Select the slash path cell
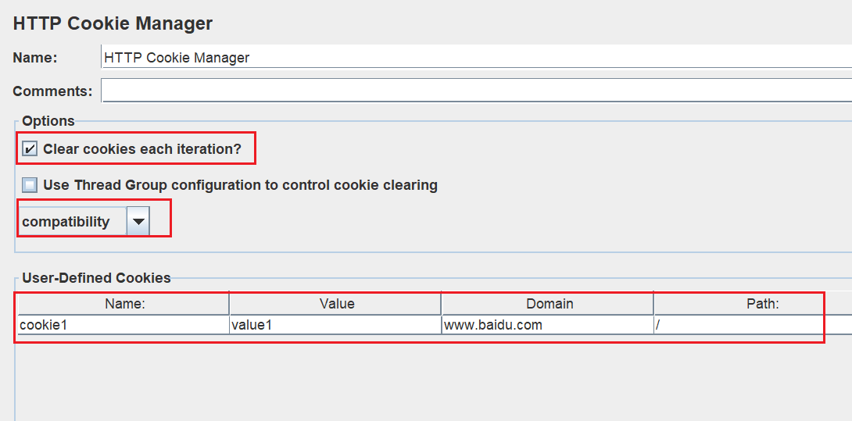Screen dimensions: 852x421 click(x=753, y=325)
